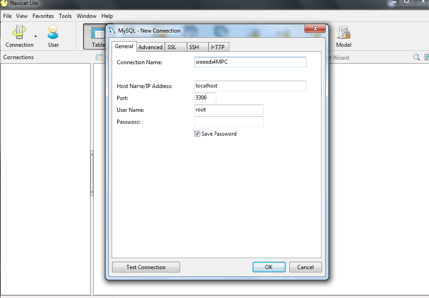Switch to the General tab
Viewport: 429px width, 298px height.
(x=124, y=46)
